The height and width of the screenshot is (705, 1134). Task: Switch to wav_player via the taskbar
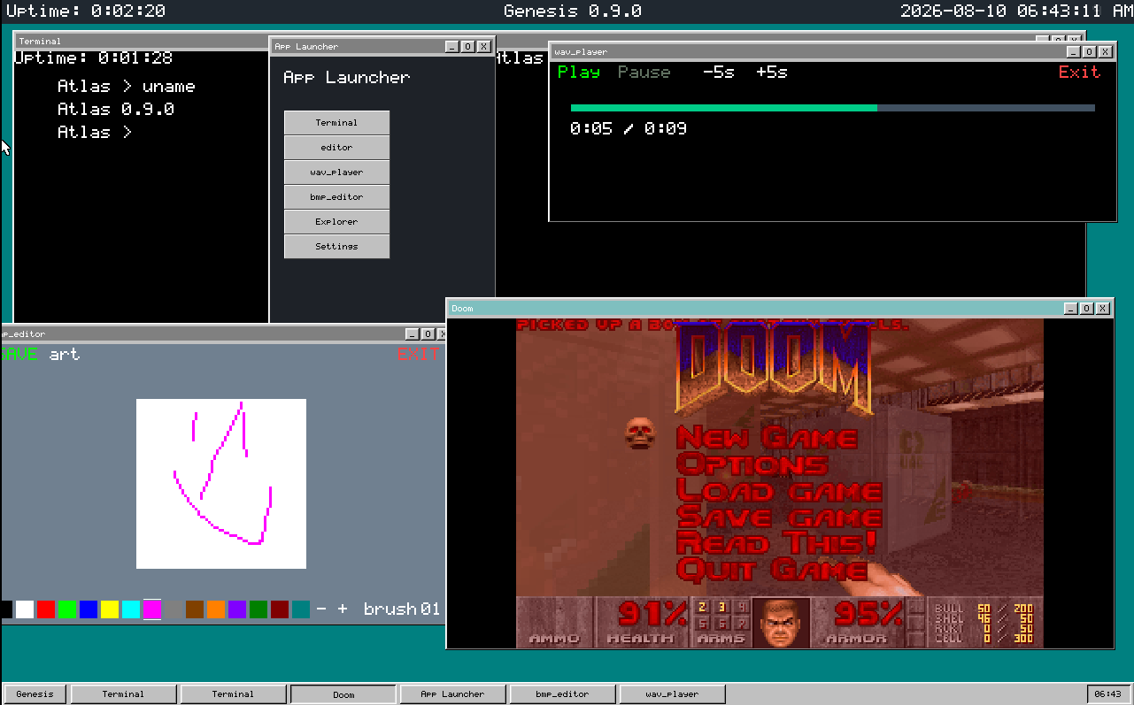click(x=673, y=694)
